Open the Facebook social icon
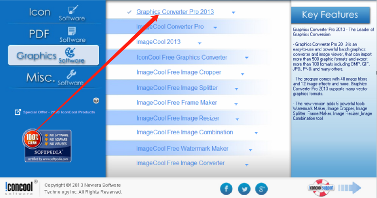Viewport: 377px width, 198px height. (x=226, y=189)
